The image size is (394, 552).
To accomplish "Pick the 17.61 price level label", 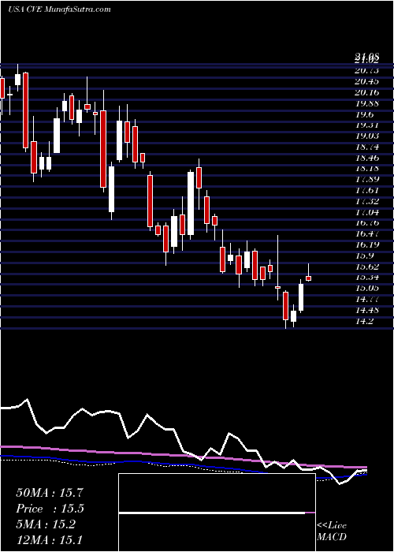I will pyautogui.click(x=367, y=191).
